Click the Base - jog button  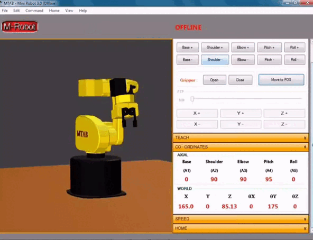(x=188, y=60)
